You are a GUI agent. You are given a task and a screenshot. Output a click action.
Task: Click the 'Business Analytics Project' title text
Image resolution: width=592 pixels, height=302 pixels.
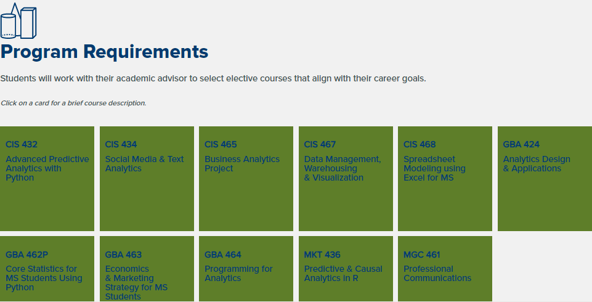point(242,164)
